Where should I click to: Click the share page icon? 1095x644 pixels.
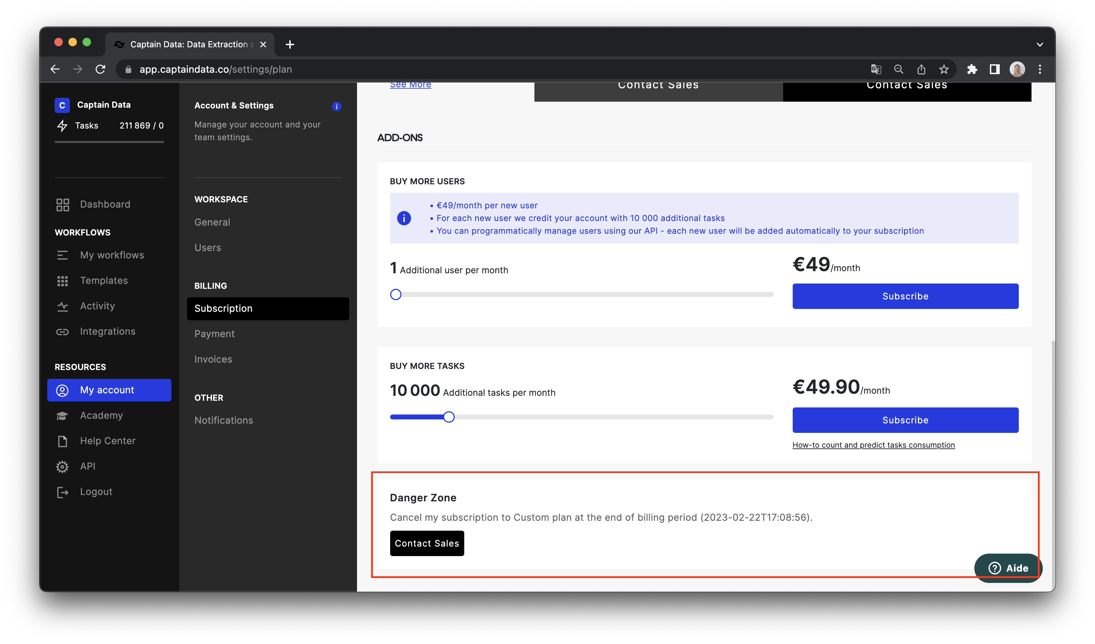(x=921, y=69)
